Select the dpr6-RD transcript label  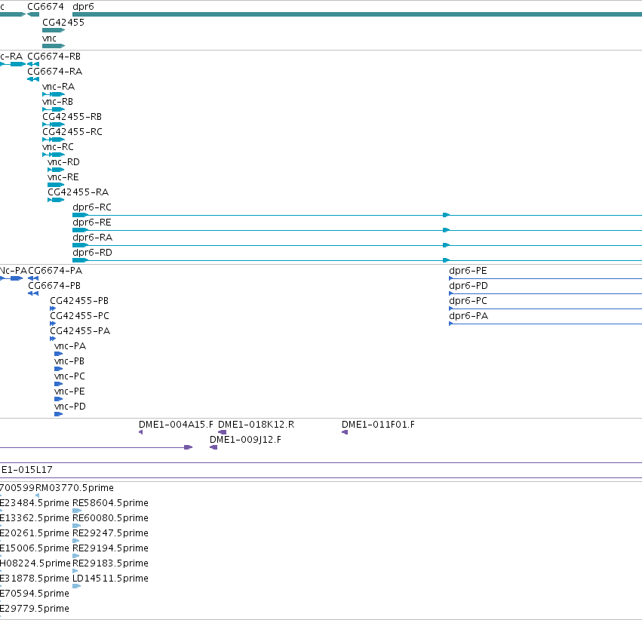93,253
